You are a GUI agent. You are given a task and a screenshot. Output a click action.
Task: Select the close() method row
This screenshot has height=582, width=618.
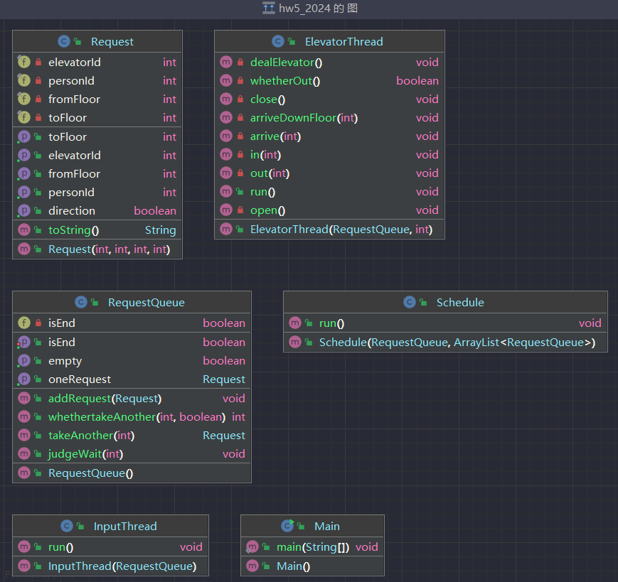coord(329,99)
